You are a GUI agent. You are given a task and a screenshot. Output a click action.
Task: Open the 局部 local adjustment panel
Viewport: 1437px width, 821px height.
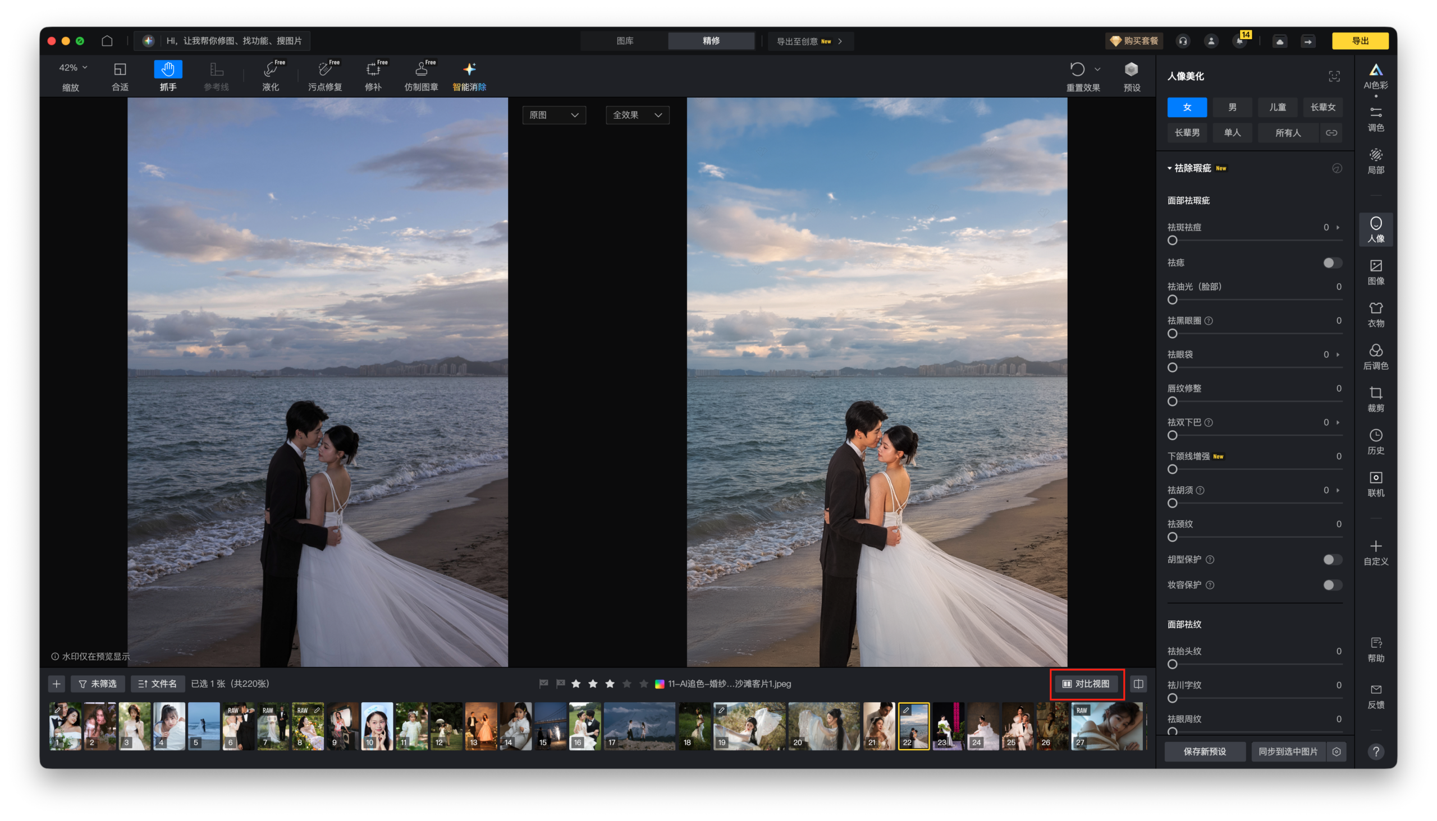(1375, 162)
